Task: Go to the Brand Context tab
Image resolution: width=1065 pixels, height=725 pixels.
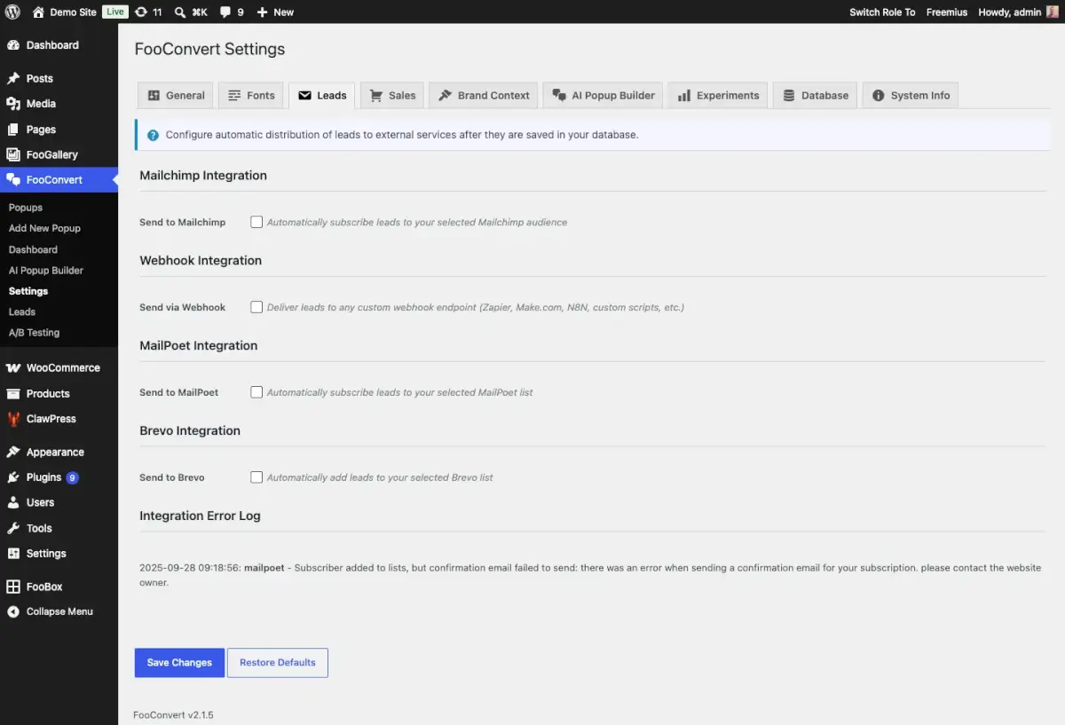Action: coord(484,95)
